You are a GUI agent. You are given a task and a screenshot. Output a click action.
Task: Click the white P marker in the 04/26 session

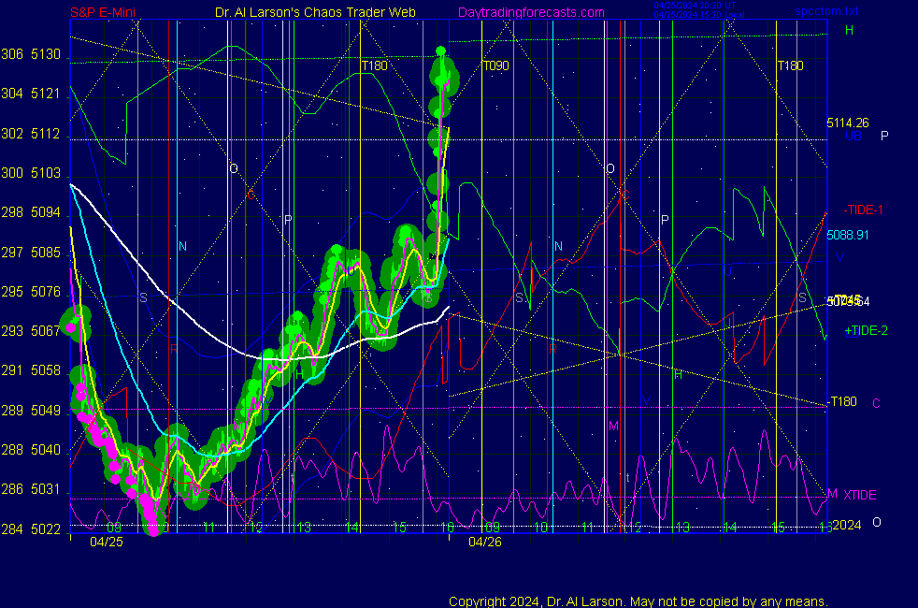(665, 220)
